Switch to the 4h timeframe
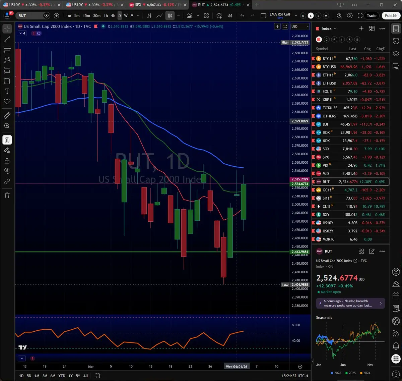 pyautogui.click(x=113, y=16)
